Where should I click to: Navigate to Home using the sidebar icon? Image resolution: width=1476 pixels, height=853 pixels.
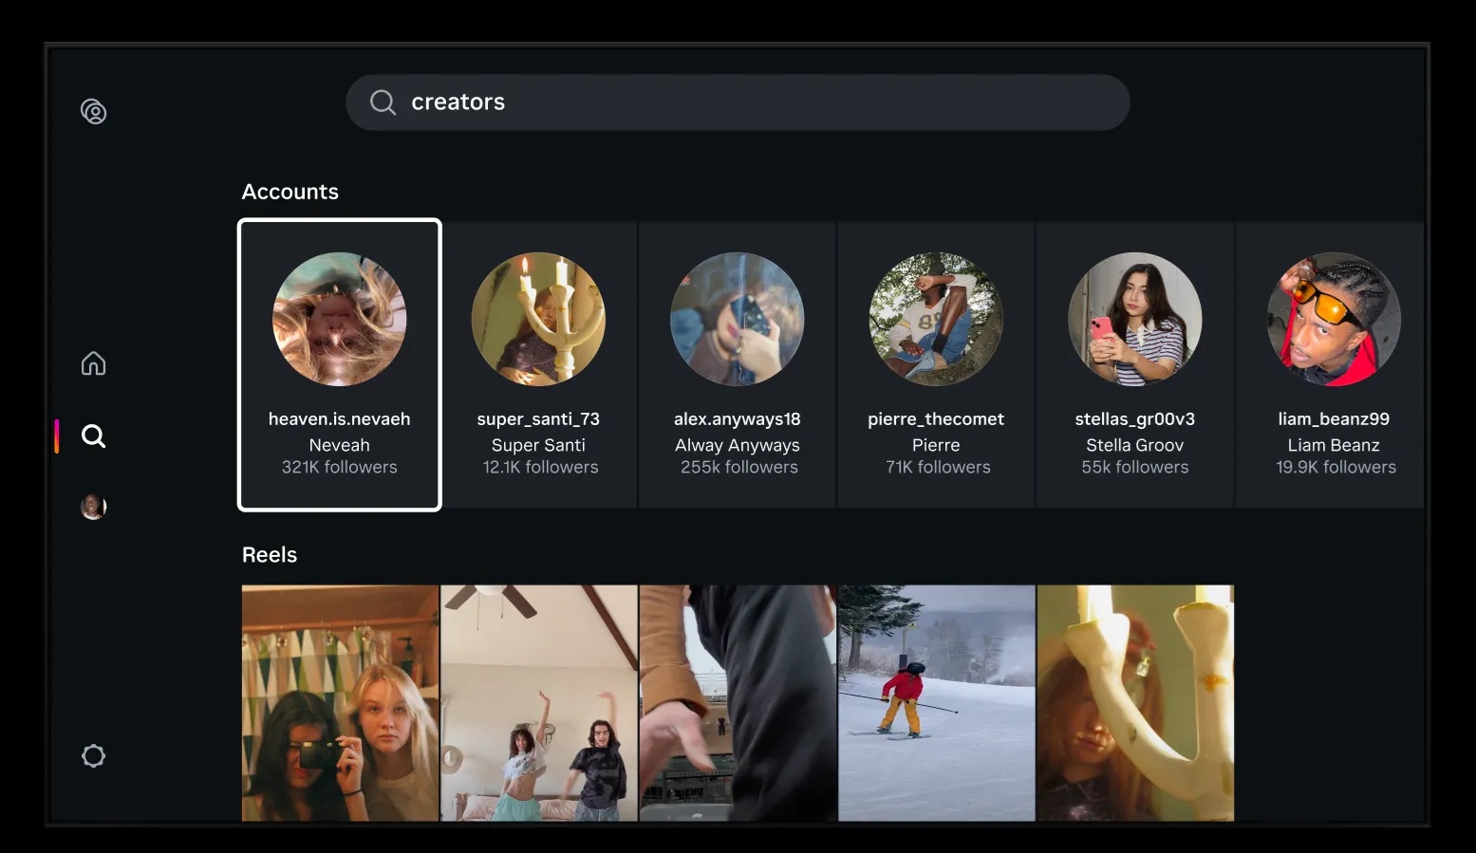93,362
